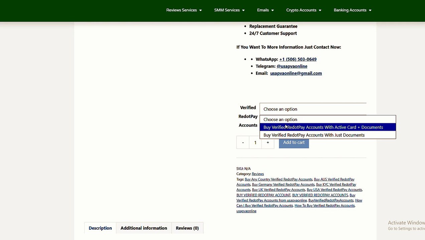The width and height of the screenshot is (425, 240).
Task: Open tag BUY VERIFIED REDOTPAY ACCOUNT
Action: 263,195
